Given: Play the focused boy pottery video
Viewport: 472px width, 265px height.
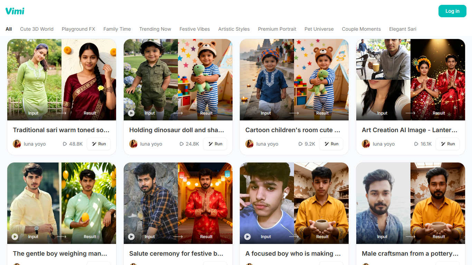Looking at the screenshot, I should [x=247, y=237].
